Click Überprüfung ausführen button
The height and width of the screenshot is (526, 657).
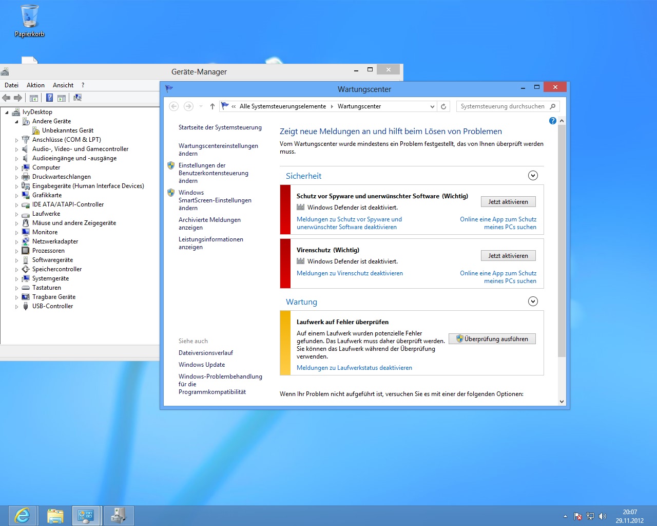tap(492, 339)
